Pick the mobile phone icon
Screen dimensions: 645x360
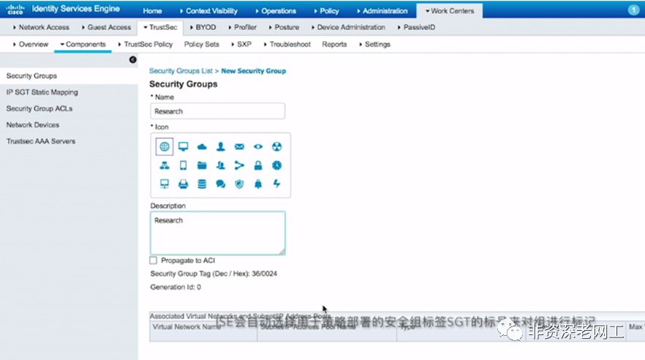(x=183, y=165)
